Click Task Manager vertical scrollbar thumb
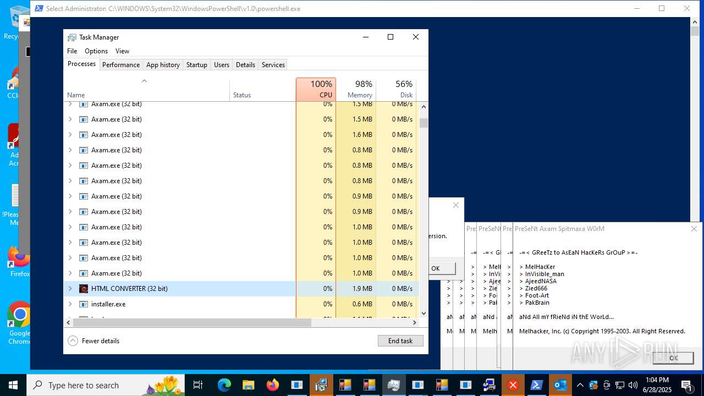Viewport: 704px width, 396px height. tap(424, 123)
